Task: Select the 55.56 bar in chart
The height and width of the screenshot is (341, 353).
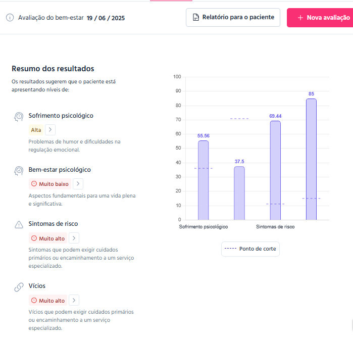Action: click(204, 180)
